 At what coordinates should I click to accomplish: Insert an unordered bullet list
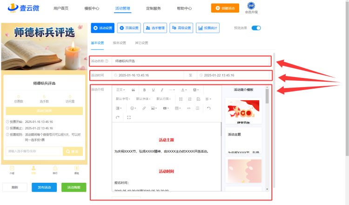181,99
